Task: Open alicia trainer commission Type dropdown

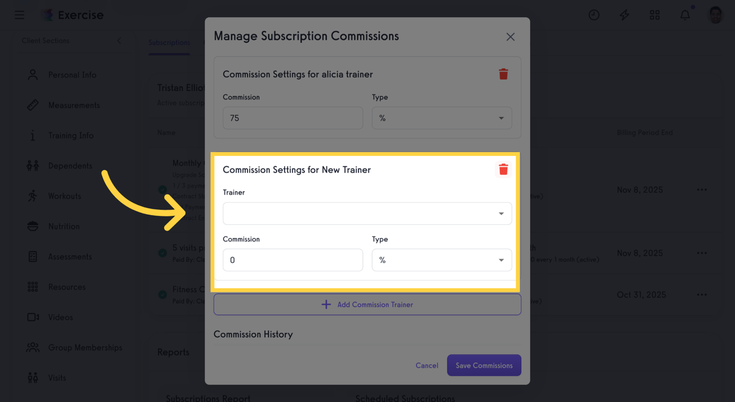Action: (x=441, y=118)
